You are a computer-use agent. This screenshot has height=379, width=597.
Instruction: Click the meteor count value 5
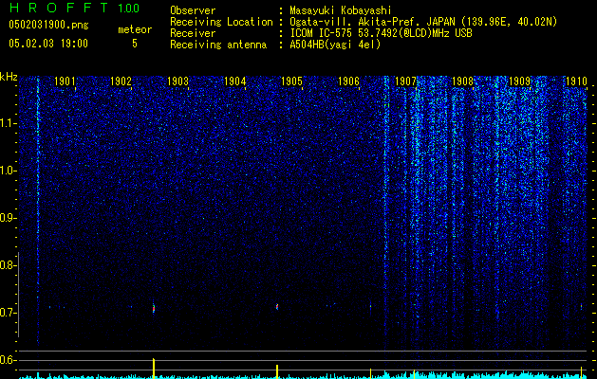point(135,44)
